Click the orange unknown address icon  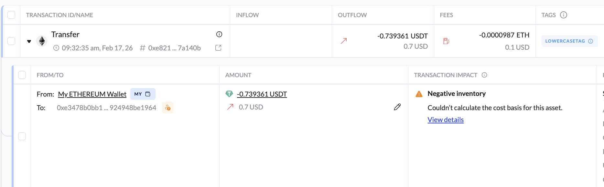[x=168, y=108]
